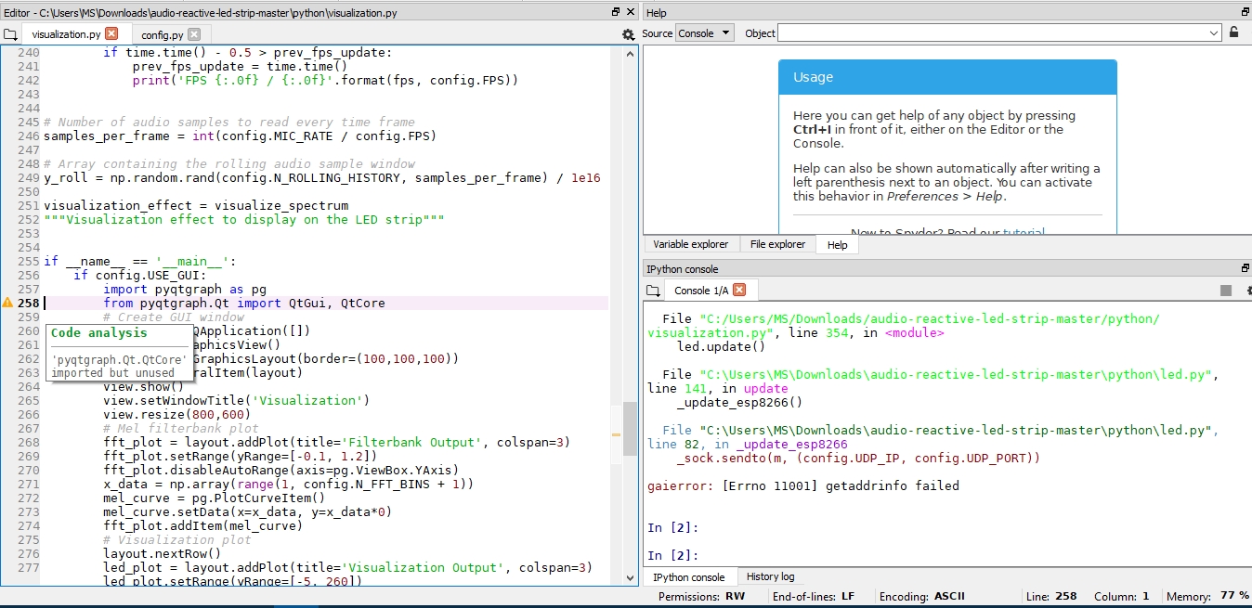Image resolution: width=1252 pixels, height=608 pixels.
Task: Open a new console with the console tab icon
Action: [652, 290]
